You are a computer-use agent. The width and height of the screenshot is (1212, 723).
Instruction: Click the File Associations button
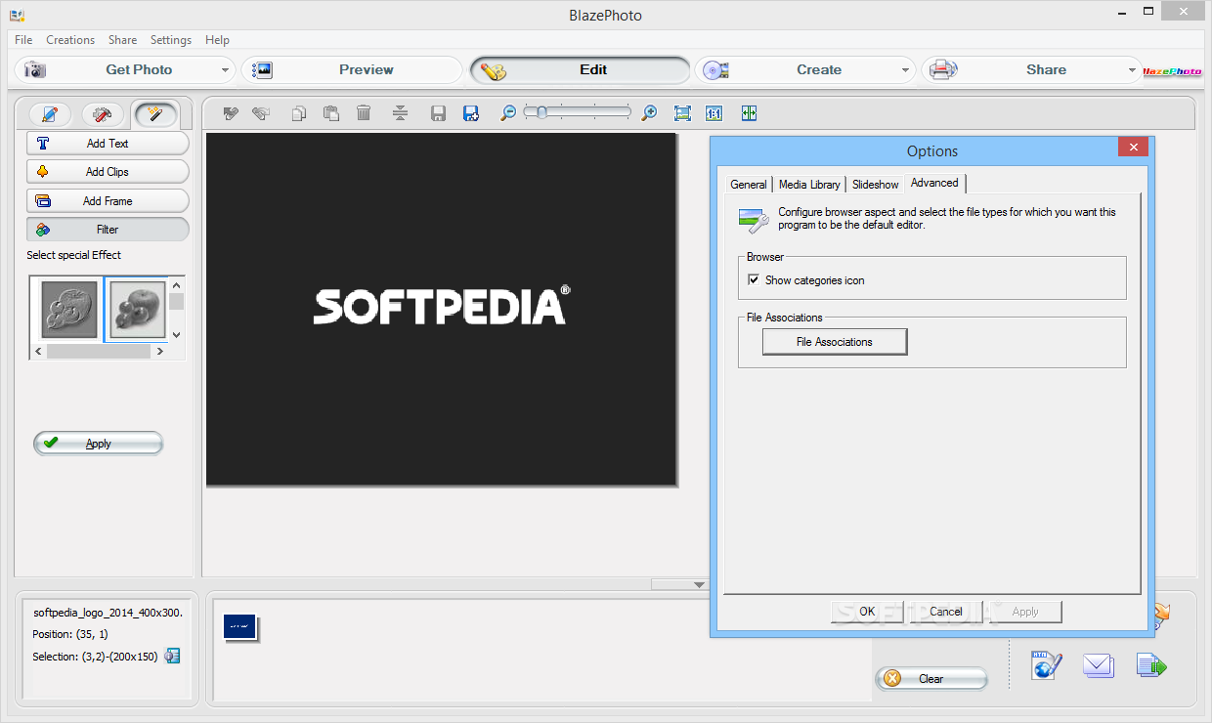point(835,342)
